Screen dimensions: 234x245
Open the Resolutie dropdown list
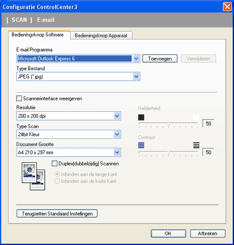[x=117, y=116]
